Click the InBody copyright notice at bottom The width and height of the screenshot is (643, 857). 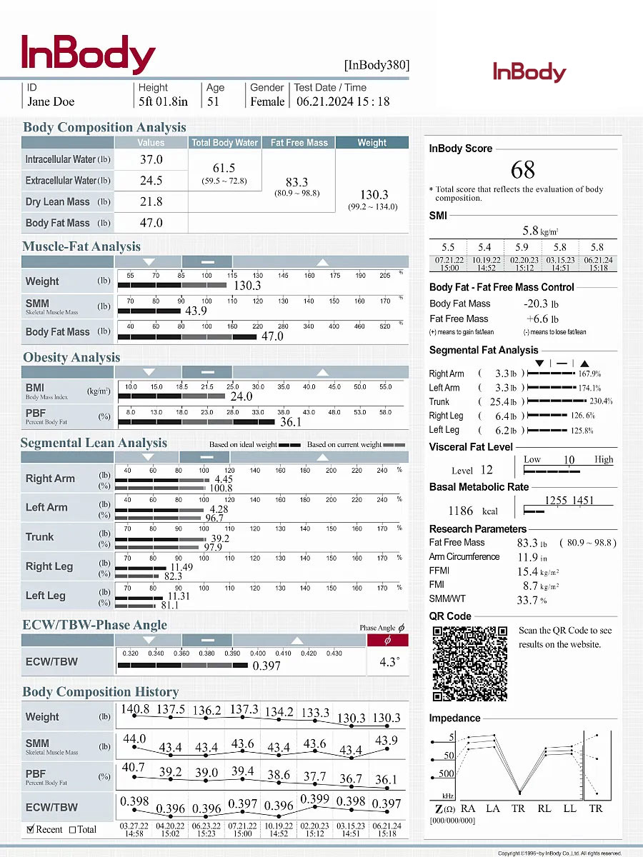[x=559, y=853]
